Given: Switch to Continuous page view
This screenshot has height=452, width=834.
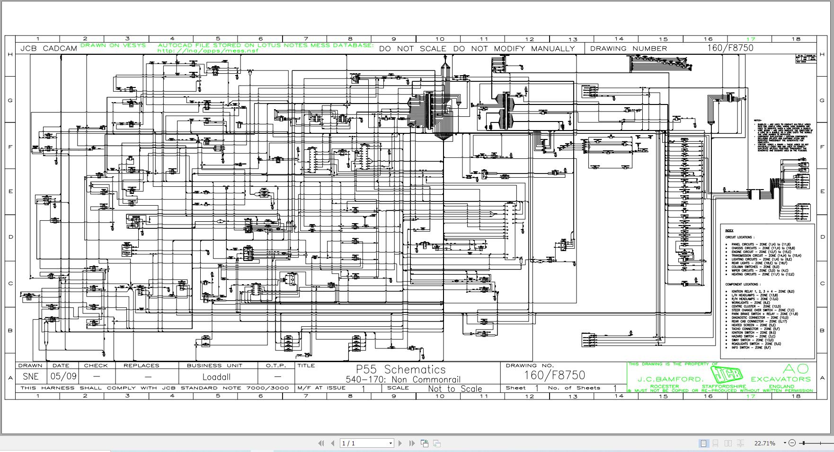Looking at the screenshot, I should [716, 443].
